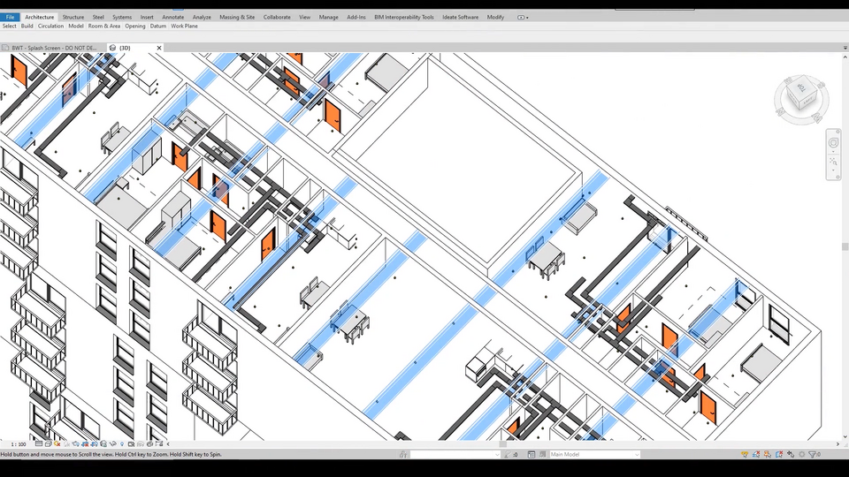Open the Structure ribbon tab
This screenshot has height=477, width=849.
coord(73,17)
